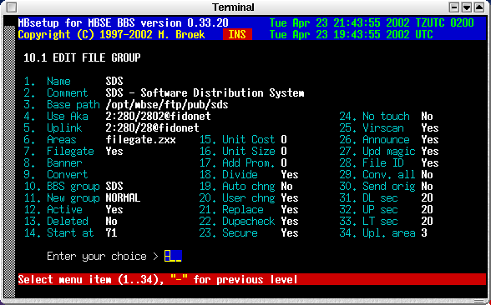Click the shade down-arrow icon in title bar
The width and height of the screenshot is (491, 305).
[467, 7]
